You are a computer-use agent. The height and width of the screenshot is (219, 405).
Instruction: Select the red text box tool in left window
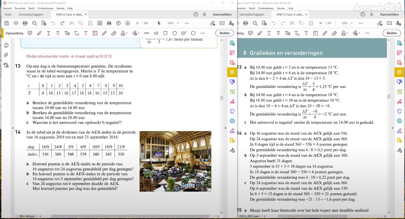tap(95, 33)
